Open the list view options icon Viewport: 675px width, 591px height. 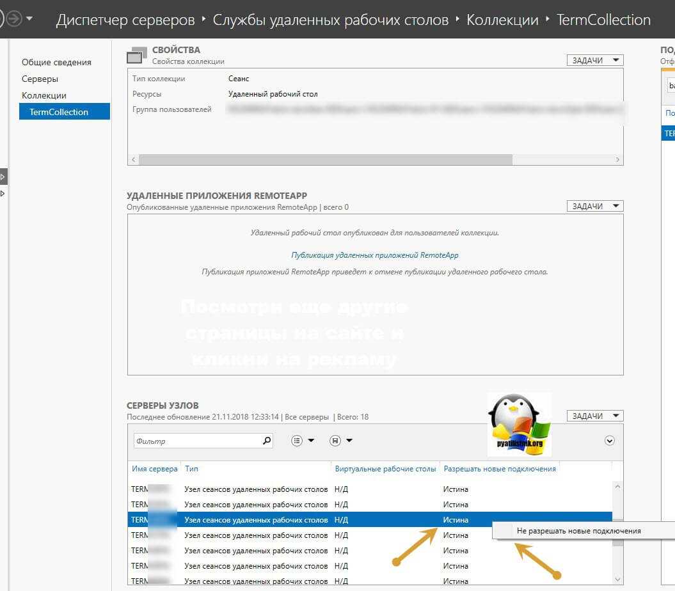(303, 441)
